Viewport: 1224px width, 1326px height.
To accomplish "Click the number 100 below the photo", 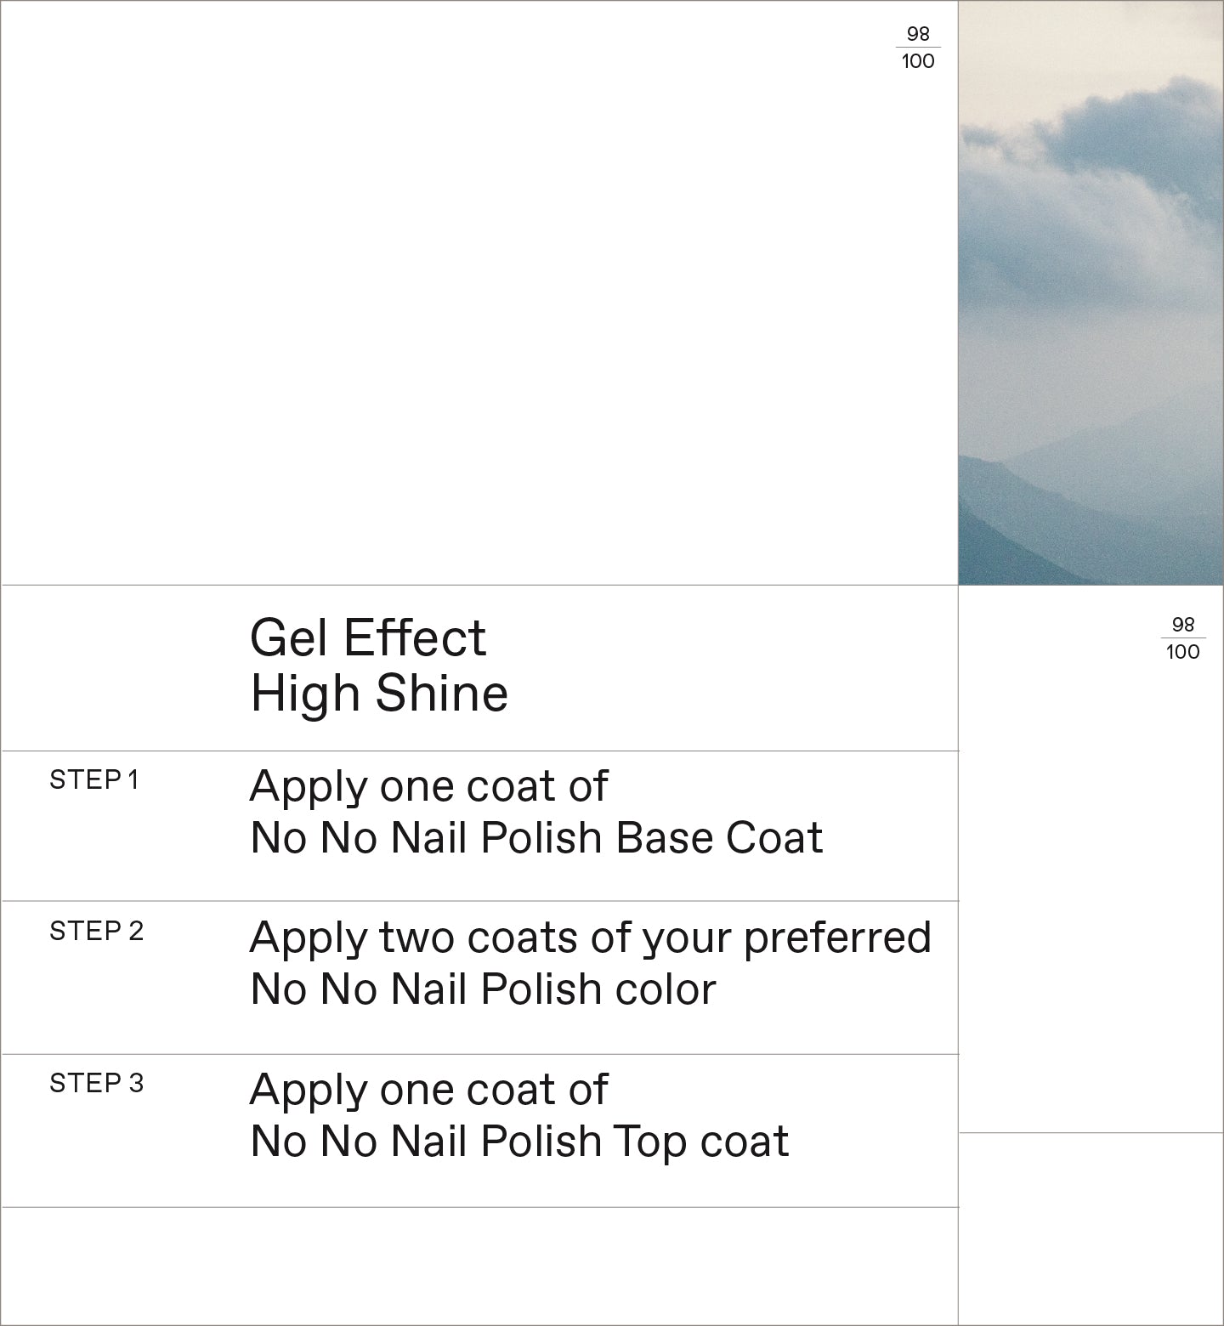I will pyautogui.click(x=1183, y=652).
